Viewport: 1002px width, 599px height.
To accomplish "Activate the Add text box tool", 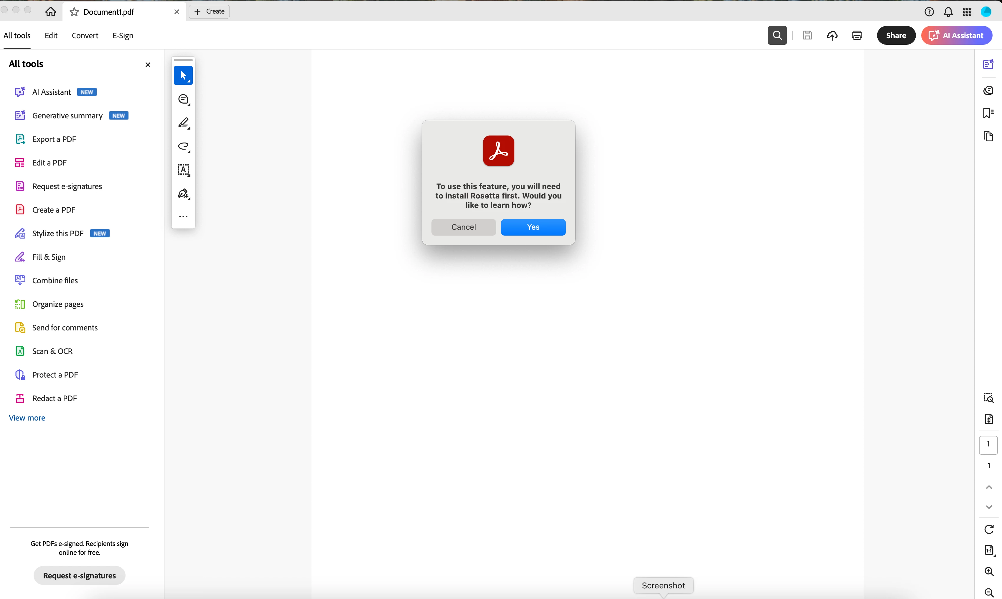I will click(183, 170).
